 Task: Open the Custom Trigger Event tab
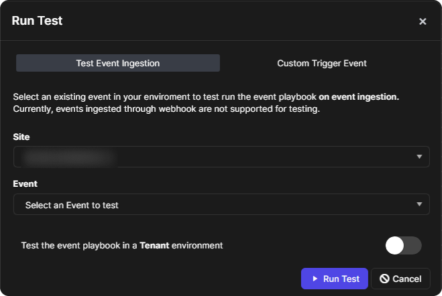coord(322,63)
